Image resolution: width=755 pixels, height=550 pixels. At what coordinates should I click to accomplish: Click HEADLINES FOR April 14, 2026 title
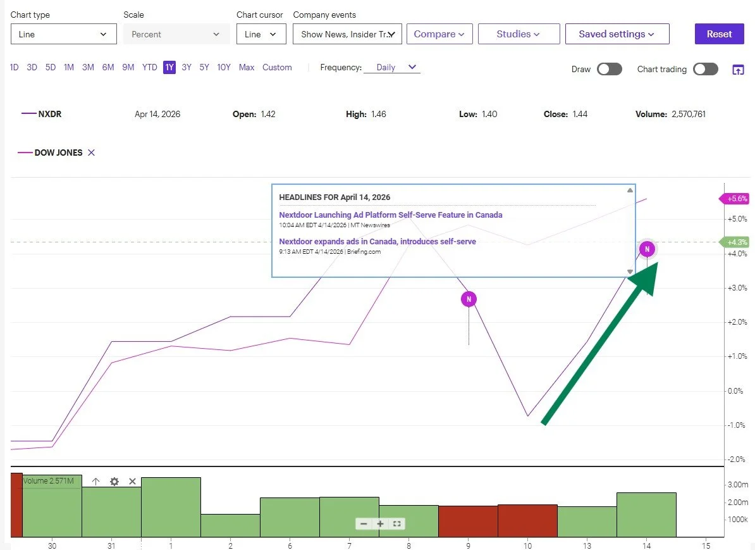(335, 197)
